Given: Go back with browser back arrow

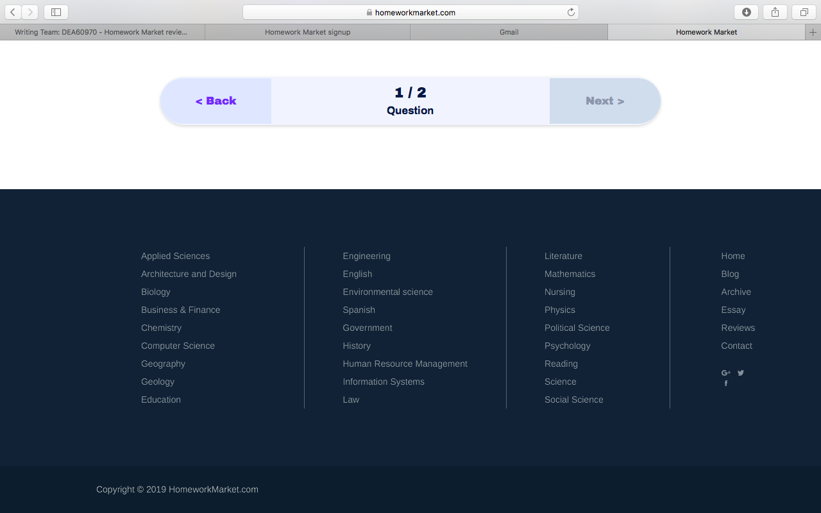Looking at the screenshot, I should point(13,12).
